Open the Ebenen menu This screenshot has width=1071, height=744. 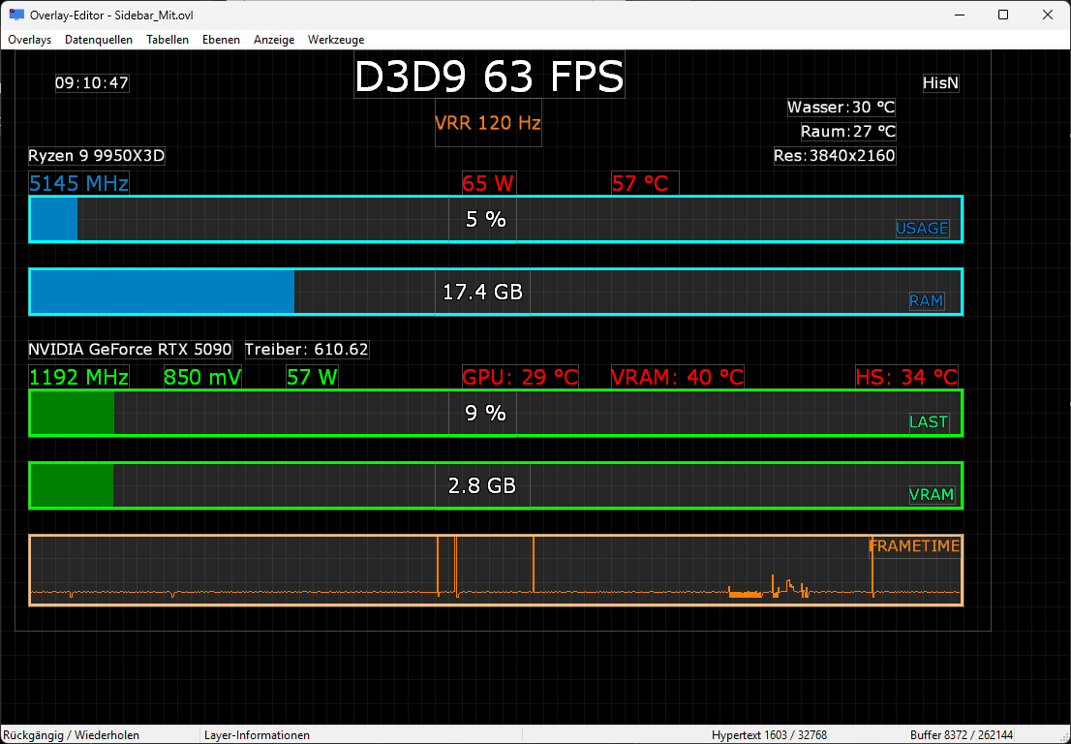pos(221,40)
